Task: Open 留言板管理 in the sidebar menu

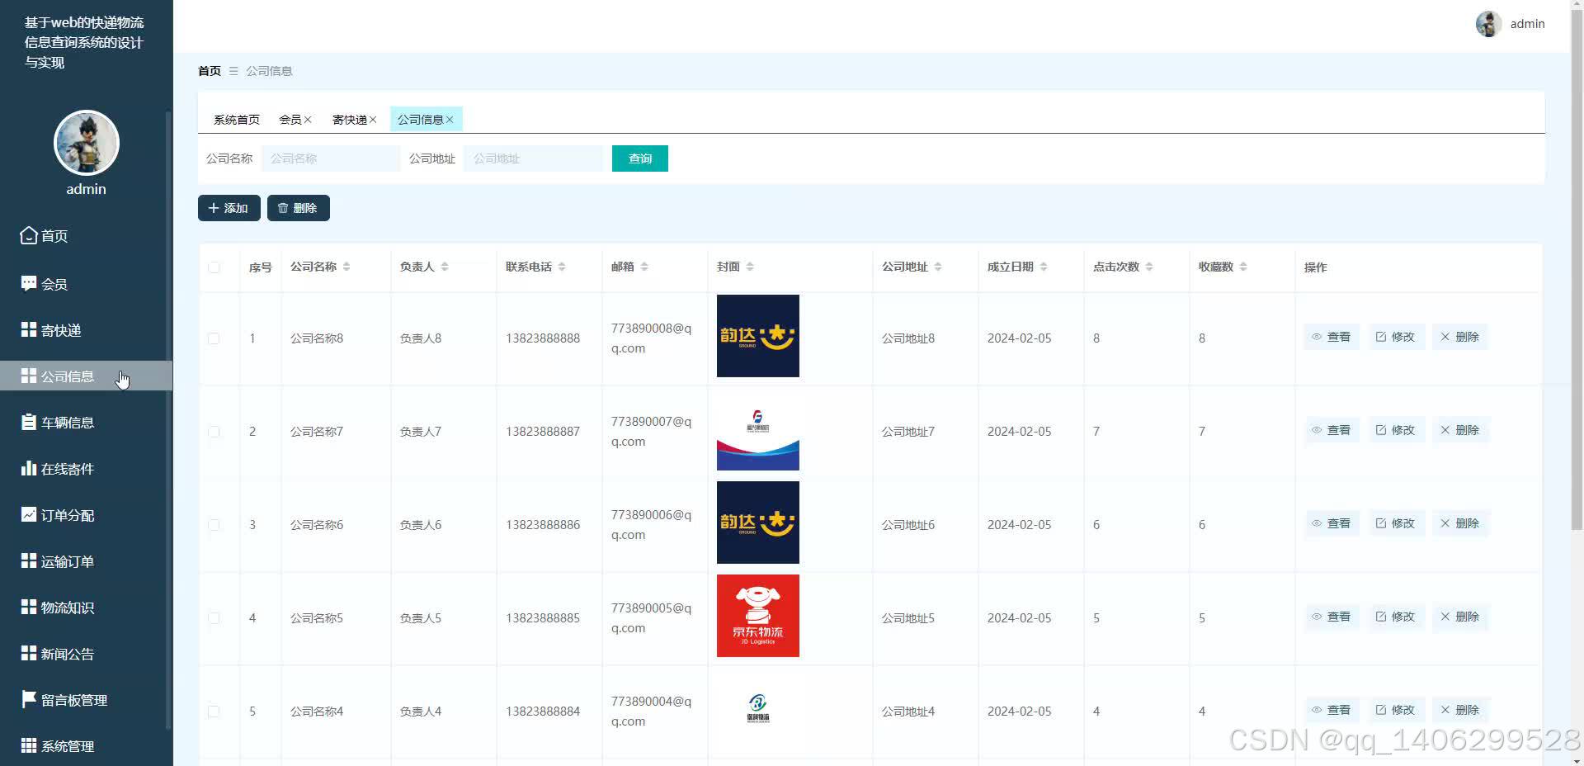Action: tap(86, 699)
